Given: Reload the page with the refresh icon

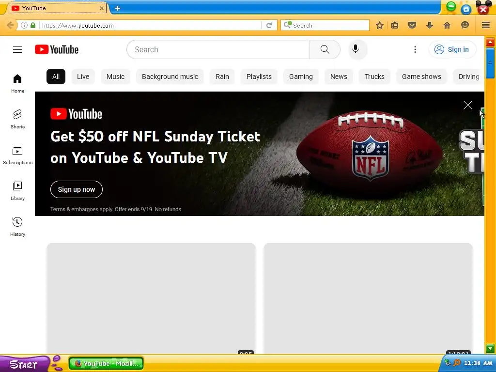Looking at the screenshot, I should (x=269, y=25).
